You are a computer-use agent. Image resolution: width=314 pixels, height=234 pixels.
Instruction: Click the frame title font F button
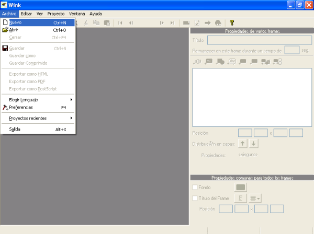[241, 198]
